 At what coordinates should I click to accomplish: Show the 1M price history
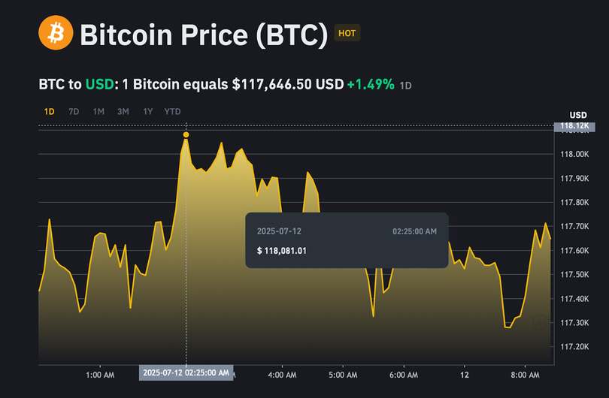tap(98, 112)
